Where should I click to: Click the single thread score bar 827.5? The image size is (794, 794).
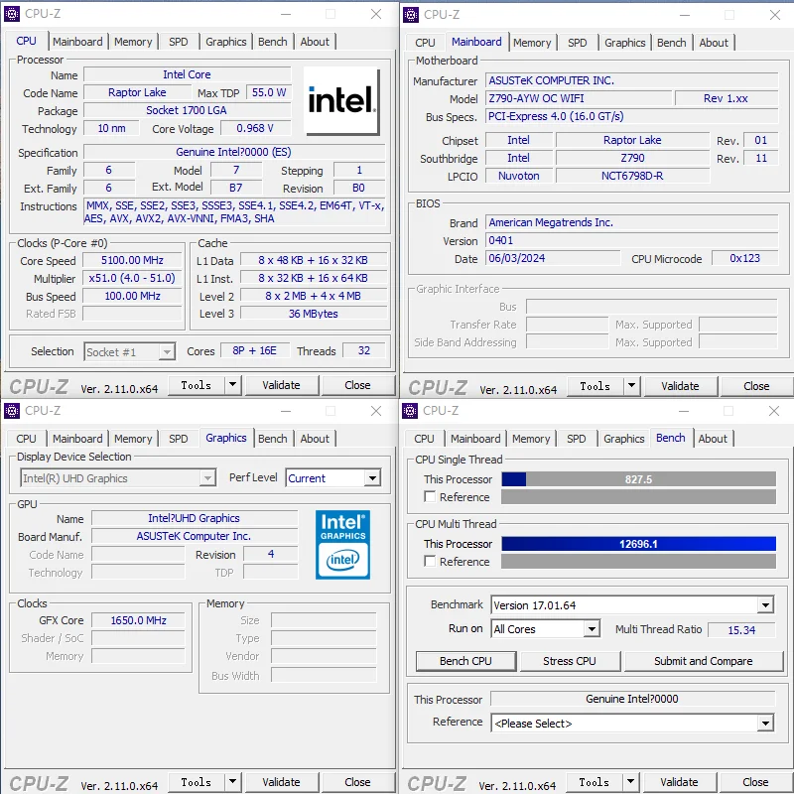(638, 479)
